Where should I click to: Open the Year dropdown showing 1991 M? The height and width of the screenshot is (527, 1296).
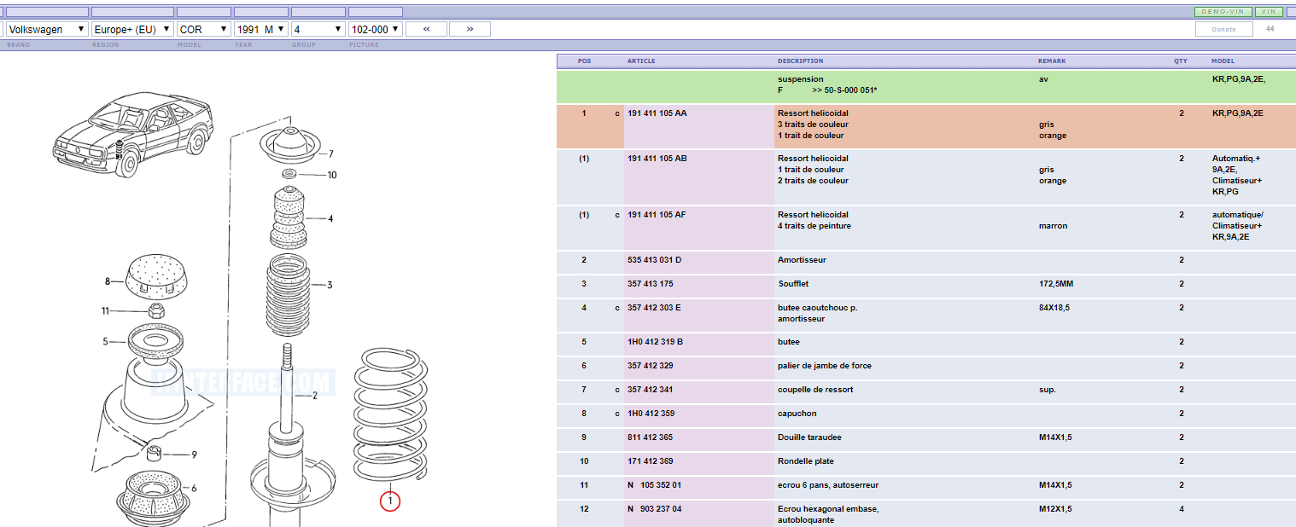pyautogui.click(x=260, y=29)
